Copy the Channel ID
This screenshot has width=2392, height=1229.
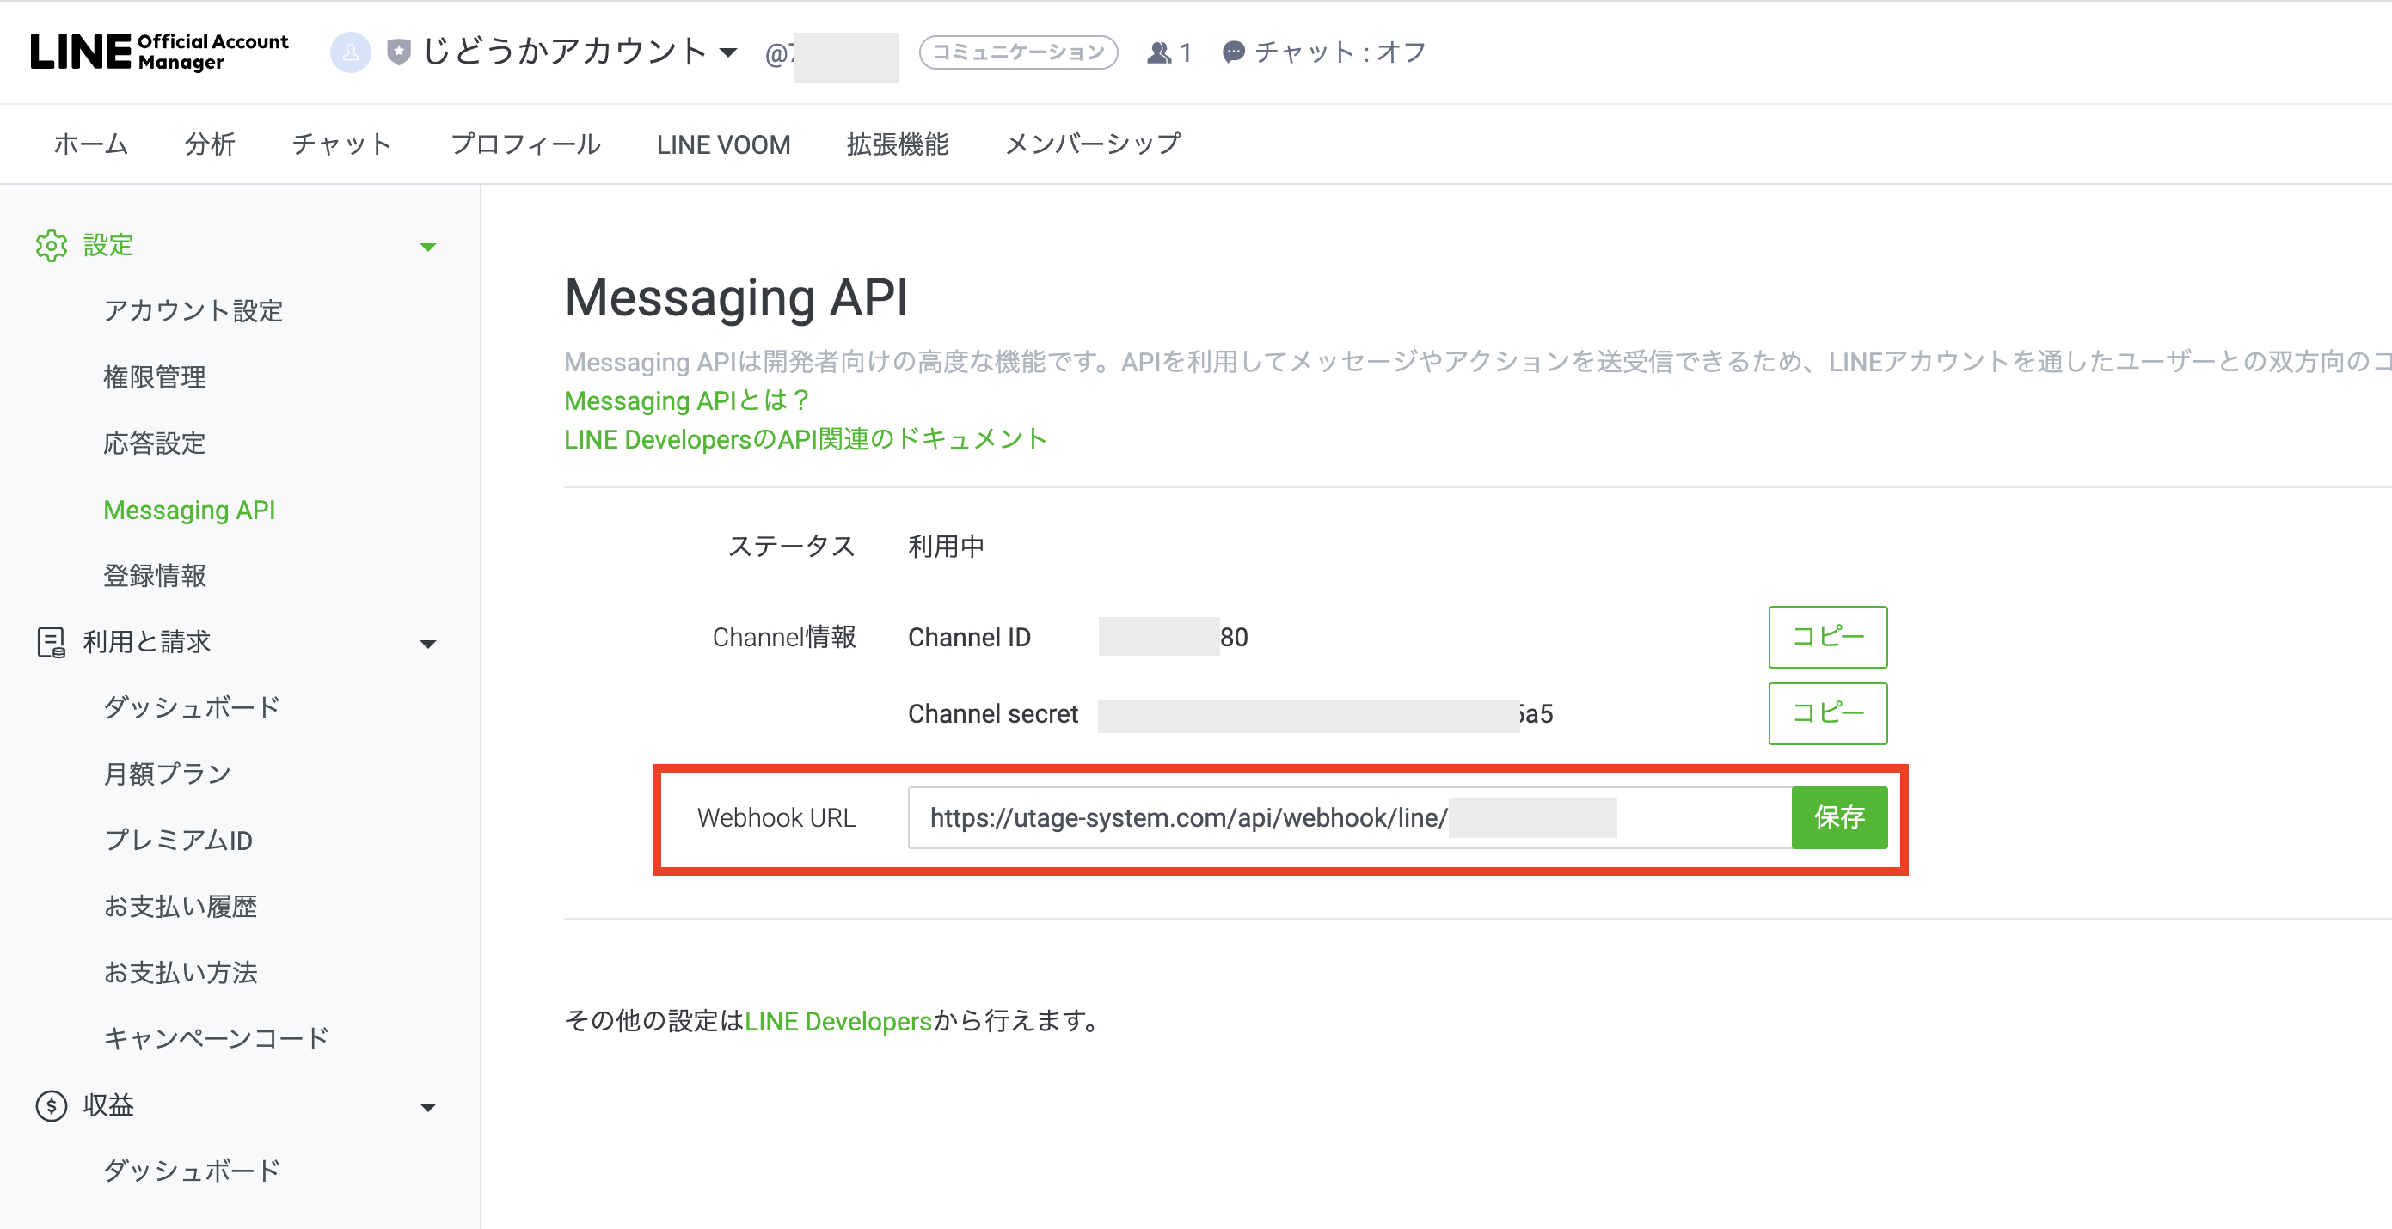tap(1826, 638)
